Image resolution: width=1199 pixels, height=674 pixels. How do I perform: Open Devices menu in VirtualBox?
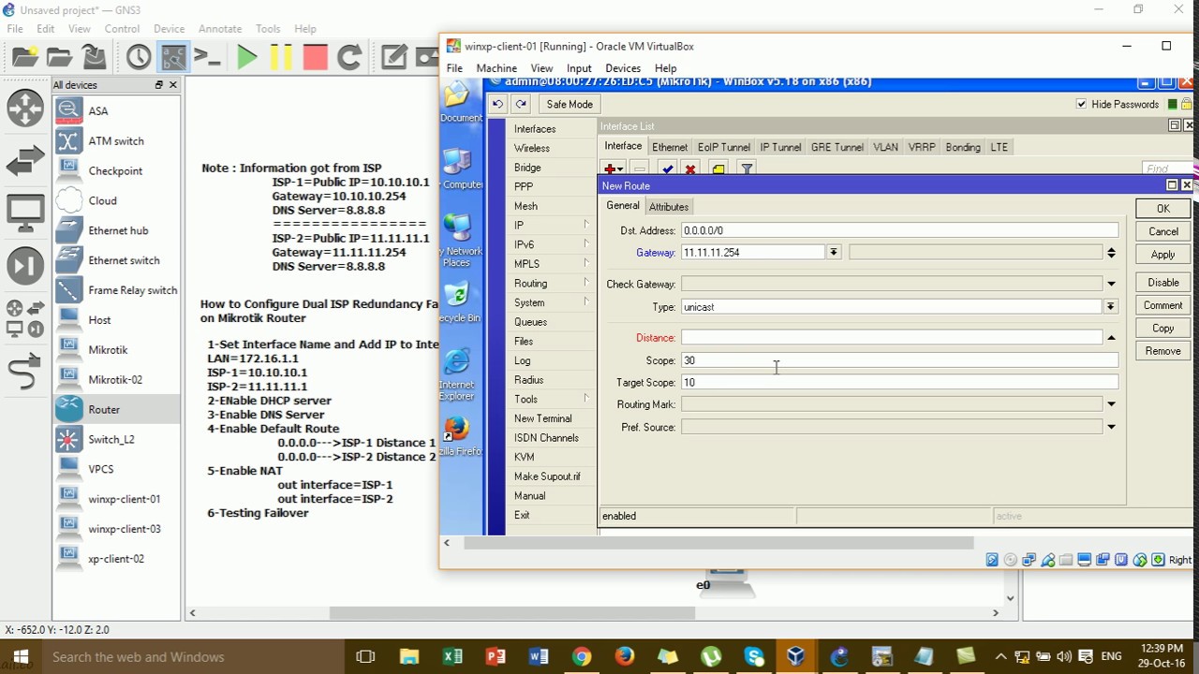coord(623,68)
